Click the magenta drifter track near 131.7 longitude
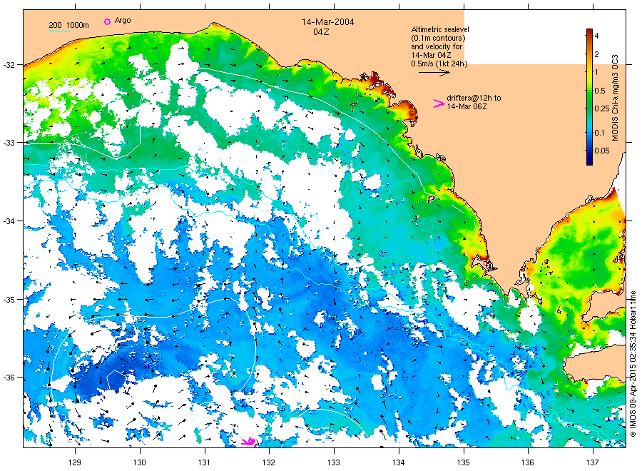642x471 pixels. click(250, 442)
